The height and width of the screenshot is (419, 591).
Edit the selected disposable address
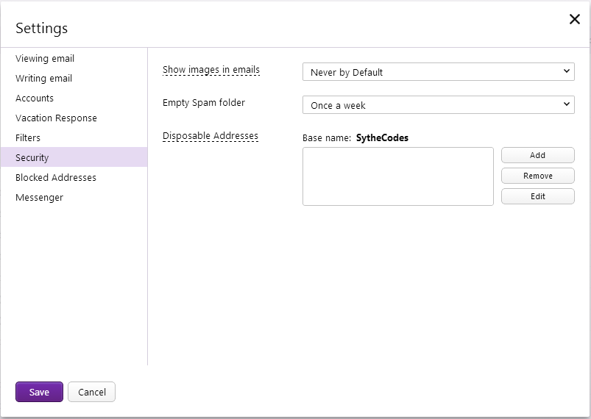pyautogui.click(x=537, y=196)
